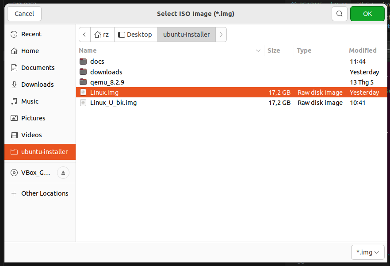Click the Name column sort arrow
This screenshot has width=390, height=266.
tap(258, 51)
